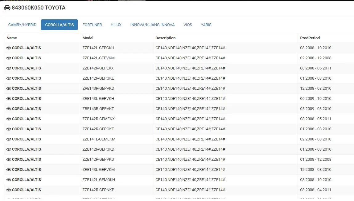This screenshot has height=201, width=354.
Task: Click the ProdPeriod column header
Action: point(310,38)
